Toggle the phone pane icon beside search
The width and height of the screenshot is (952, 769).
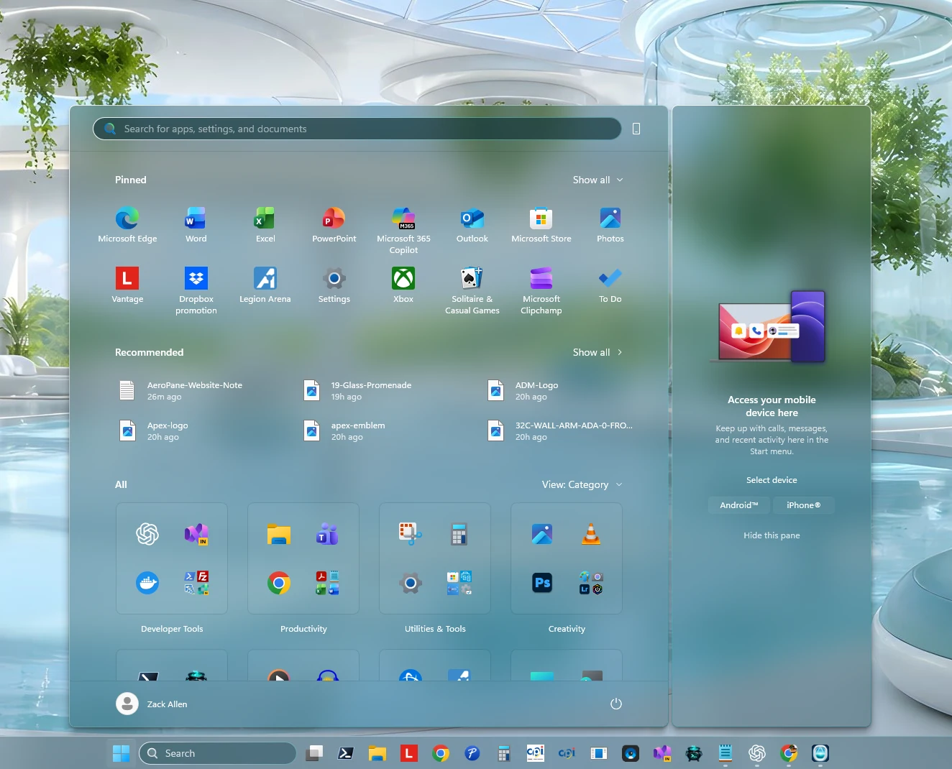coord(636,129)
